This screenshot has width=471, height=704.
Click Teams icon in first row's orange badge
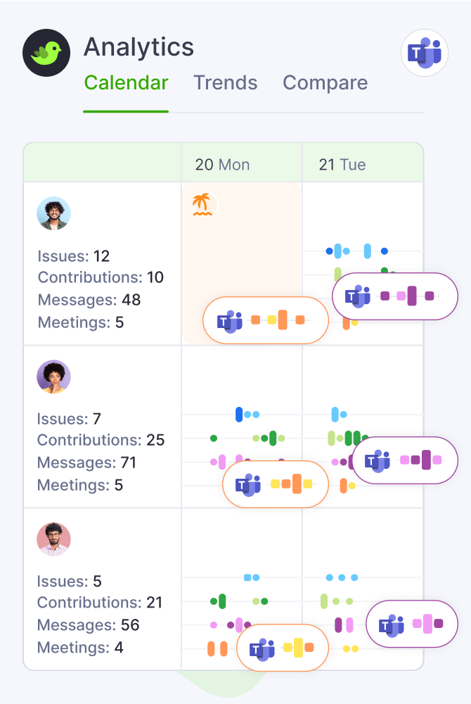(x=230, y=320)
